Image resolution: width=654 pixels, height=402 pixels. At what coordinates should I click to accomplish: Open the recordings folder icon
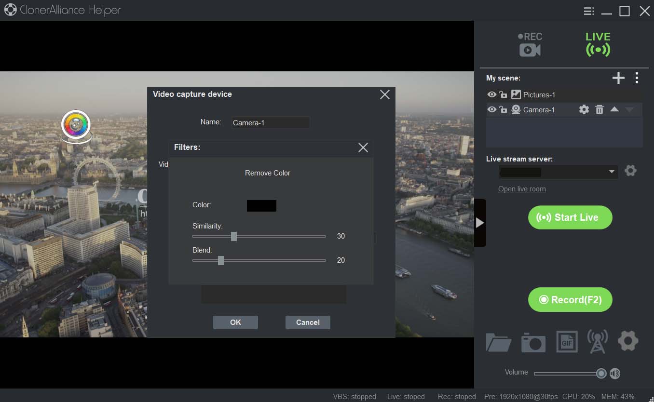(x=499, y=342)
